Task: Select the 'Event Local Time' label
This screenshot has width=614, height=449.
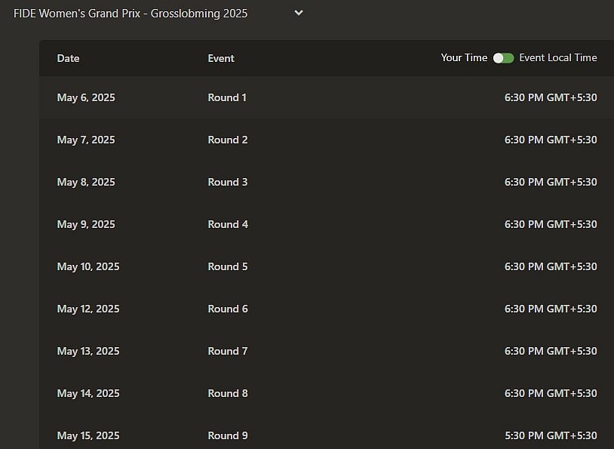Action: (x=558, y=57)
